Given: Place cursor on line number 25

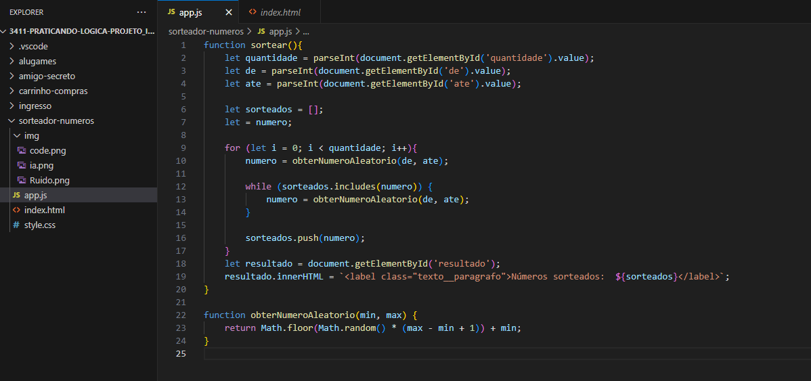Looking at the screenshot, I should (x=181, y=354).
